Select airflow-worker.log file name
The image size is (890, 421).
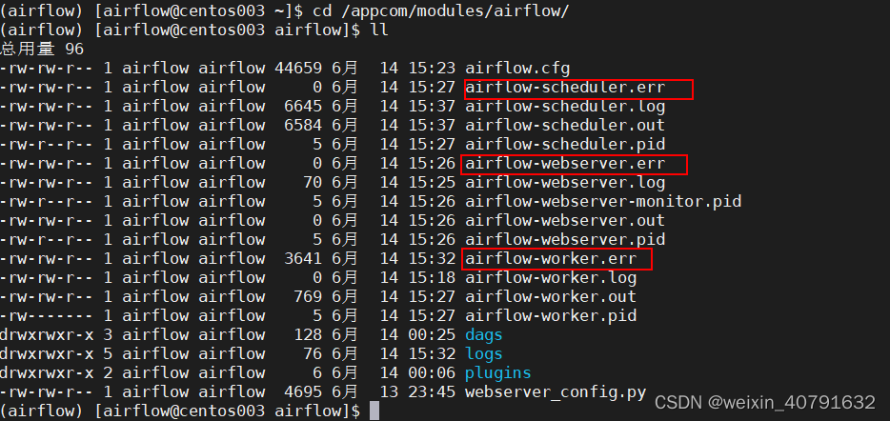551,278
